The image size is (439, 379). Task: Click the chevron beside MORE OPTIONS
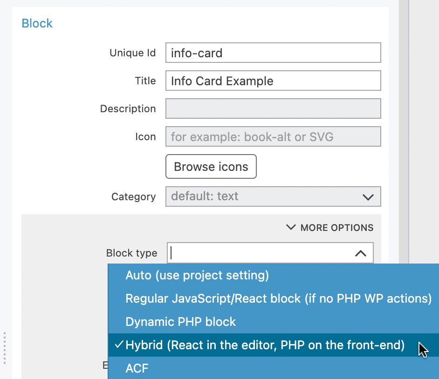pyautogui.click(x=291, y=227)
